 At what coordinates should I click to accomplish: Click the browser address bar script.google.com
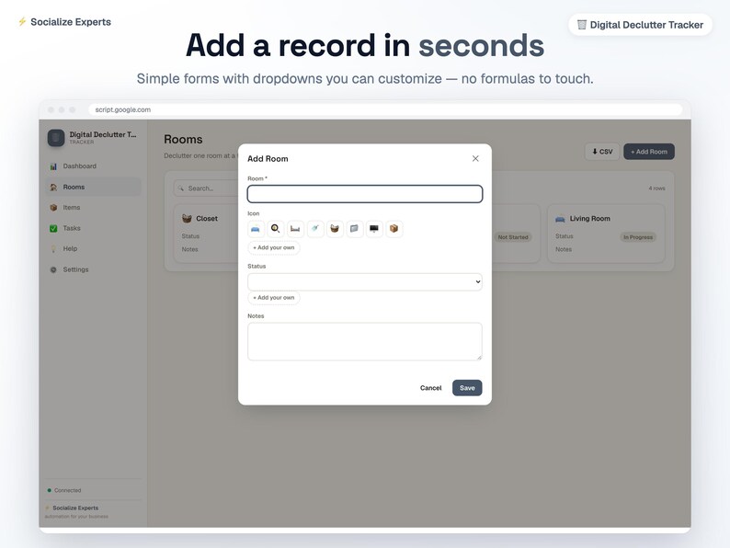[385, 110]
